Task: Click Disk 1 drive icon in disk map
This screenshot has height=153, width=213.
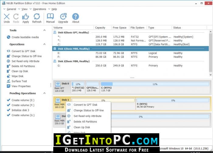Action: pyautogui.click(x=58, y=100)
